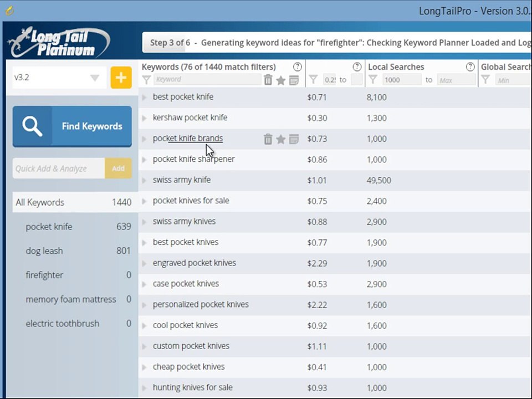The image size is (532, 399).
Task: Click the Global Searches column header
Action: [506, 67]
